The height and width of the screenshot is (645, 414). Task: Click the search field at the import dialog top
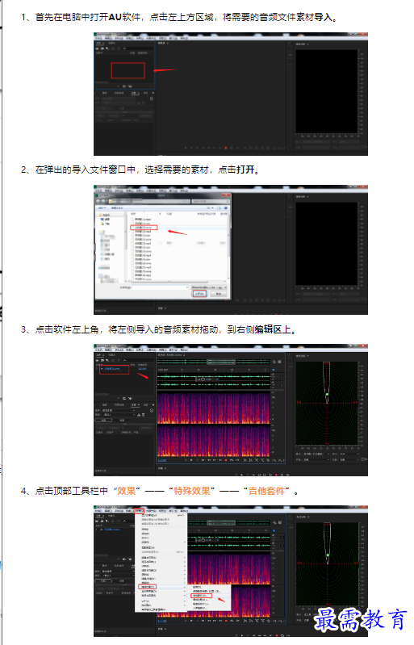coord(210,201)
